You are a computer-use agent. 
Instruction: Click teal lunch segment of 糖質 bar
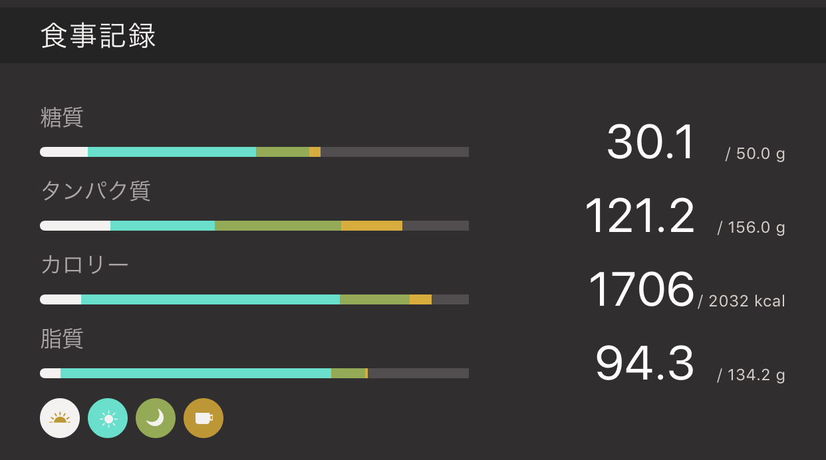coord(172,152)
